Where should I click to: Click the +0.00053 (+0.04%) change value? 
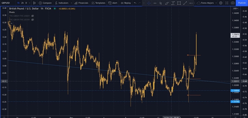pyautogui.click(x=67, y=9)
